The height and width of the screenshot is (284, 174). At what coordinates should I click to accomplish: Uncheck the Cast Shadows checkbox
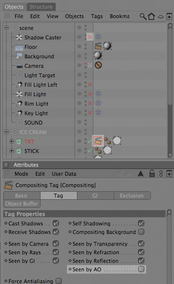tap(56, 223)
